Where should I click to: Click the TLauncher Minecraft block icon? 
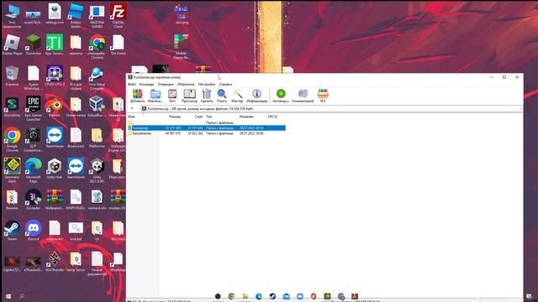34,45
